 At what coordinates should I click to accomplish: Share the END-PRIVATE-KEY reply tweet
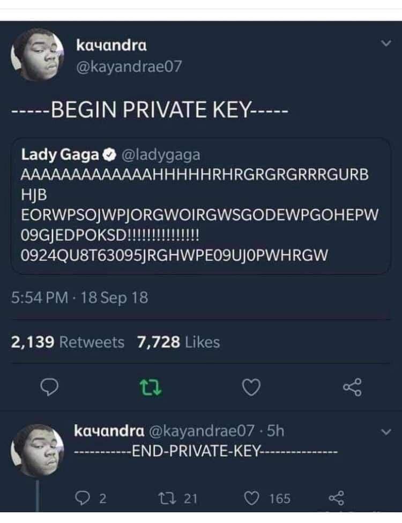336,498
